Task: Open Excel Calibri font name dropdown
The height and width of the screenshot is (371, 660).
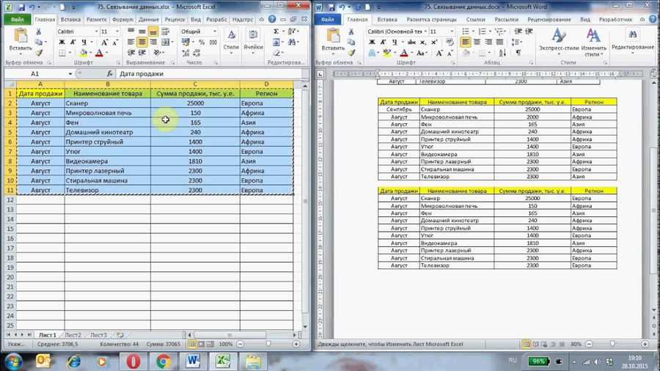Action: pos(96,32)
